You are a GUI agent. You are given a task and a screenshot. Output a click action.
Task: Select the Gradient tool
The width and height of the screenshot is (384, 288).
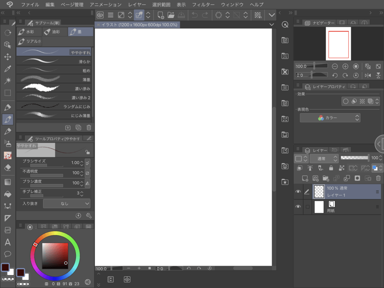click(x=8, y=182)
